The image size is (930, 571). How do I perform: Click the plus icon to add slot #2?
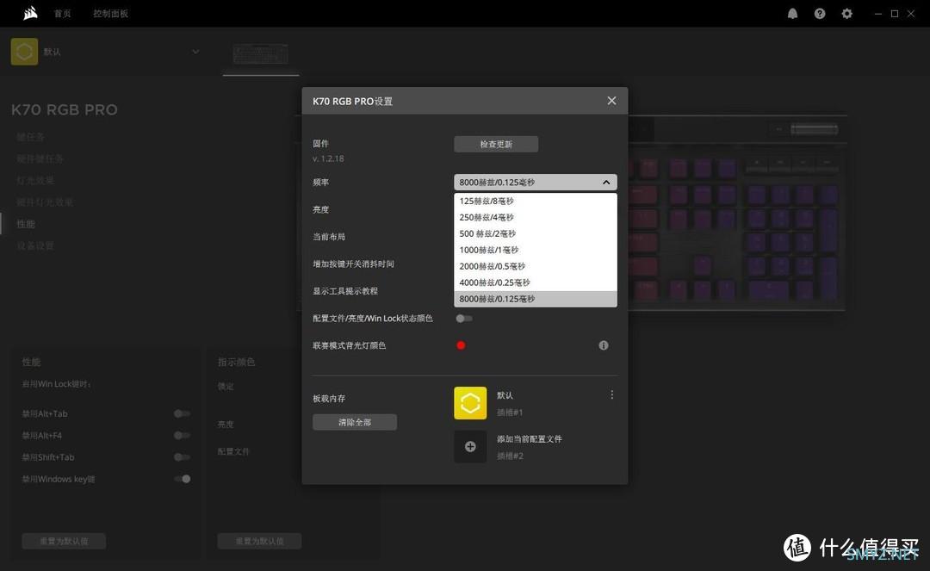[x=470, y=446]
